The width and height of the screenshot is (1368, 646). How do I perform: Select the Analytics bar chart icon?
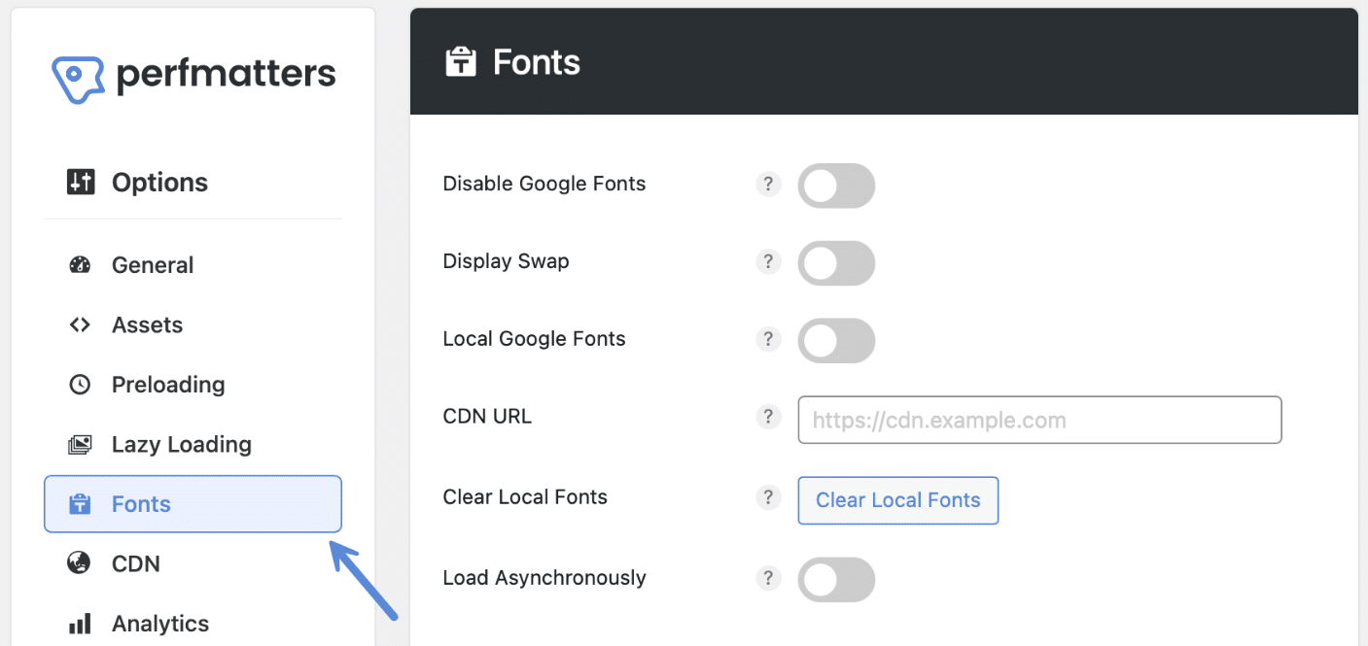(x=81, y=623)
